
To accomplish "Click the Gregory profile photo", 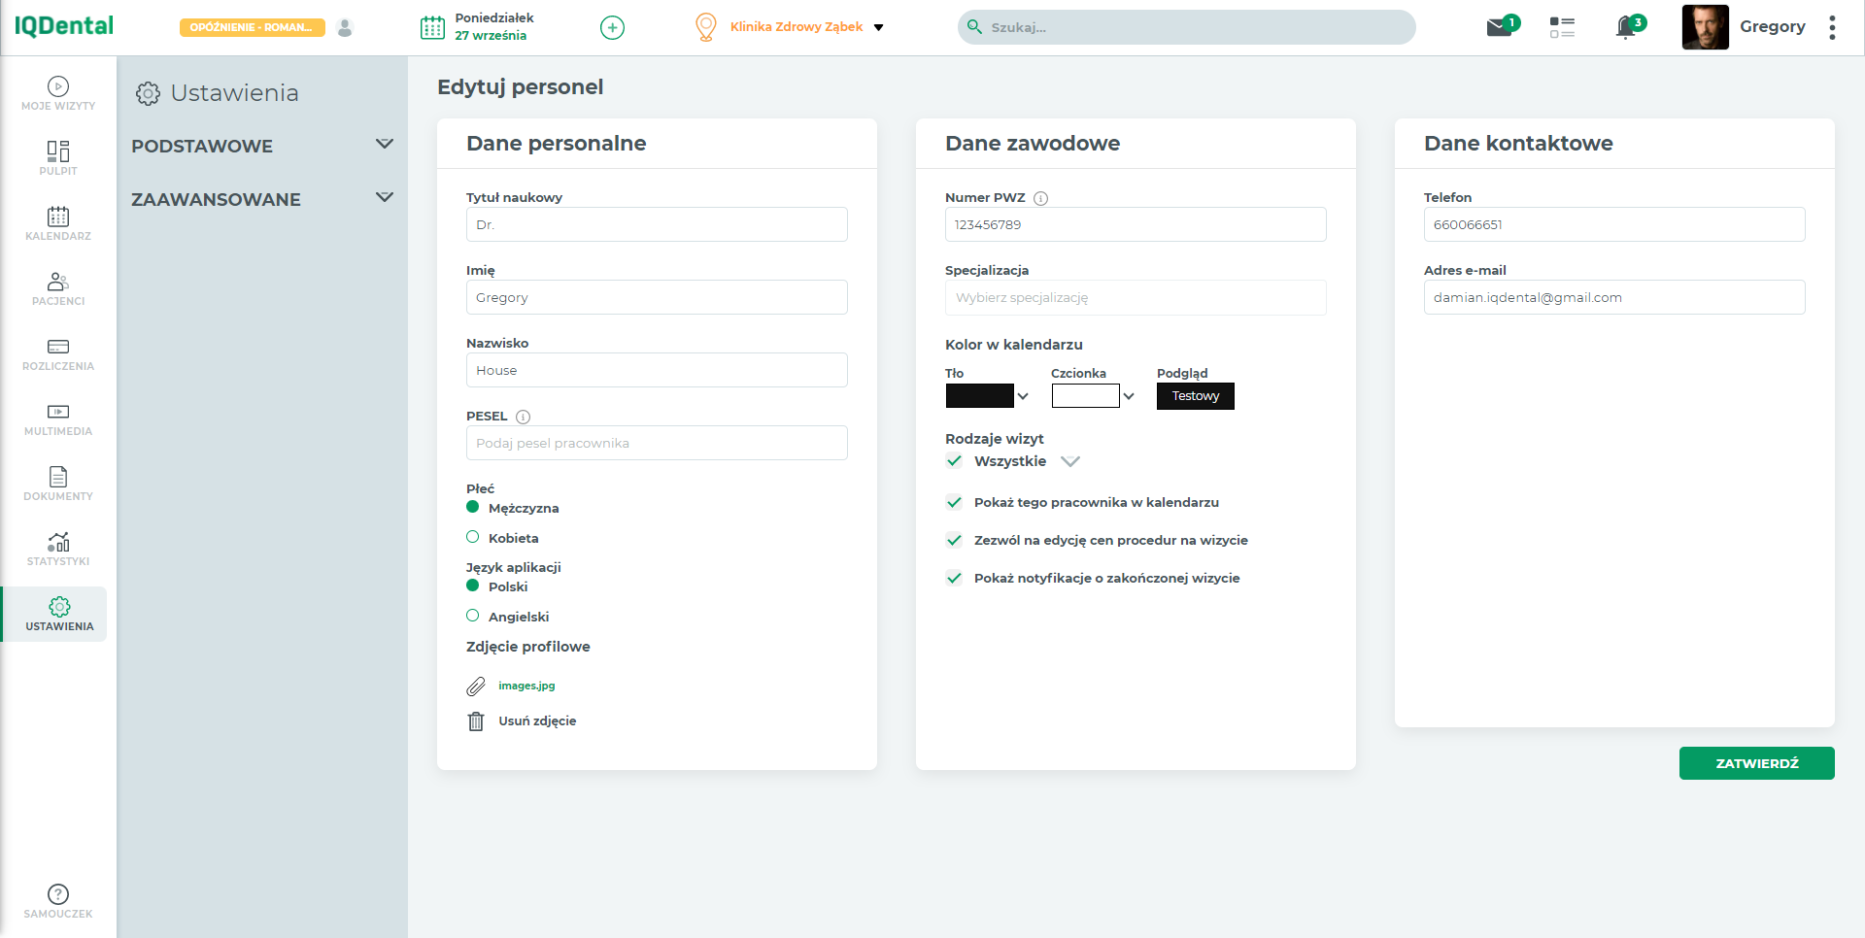I will [1706, 27].
